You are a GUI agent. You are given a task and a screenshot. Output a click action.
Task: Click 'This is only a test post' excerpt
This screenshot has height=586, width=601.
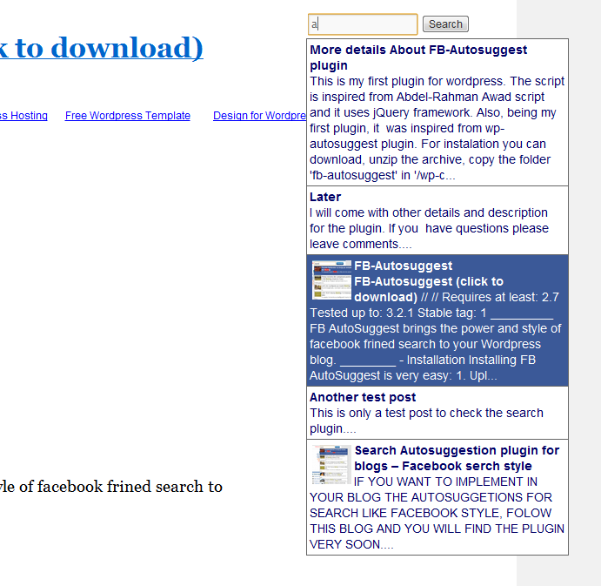coord(426,421)
